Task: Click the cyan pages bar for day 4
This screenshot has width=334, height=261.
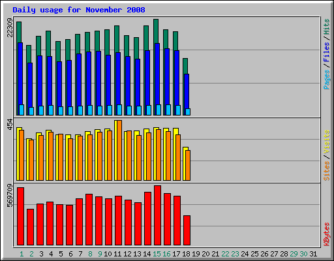Action: [x=51, y=110]
